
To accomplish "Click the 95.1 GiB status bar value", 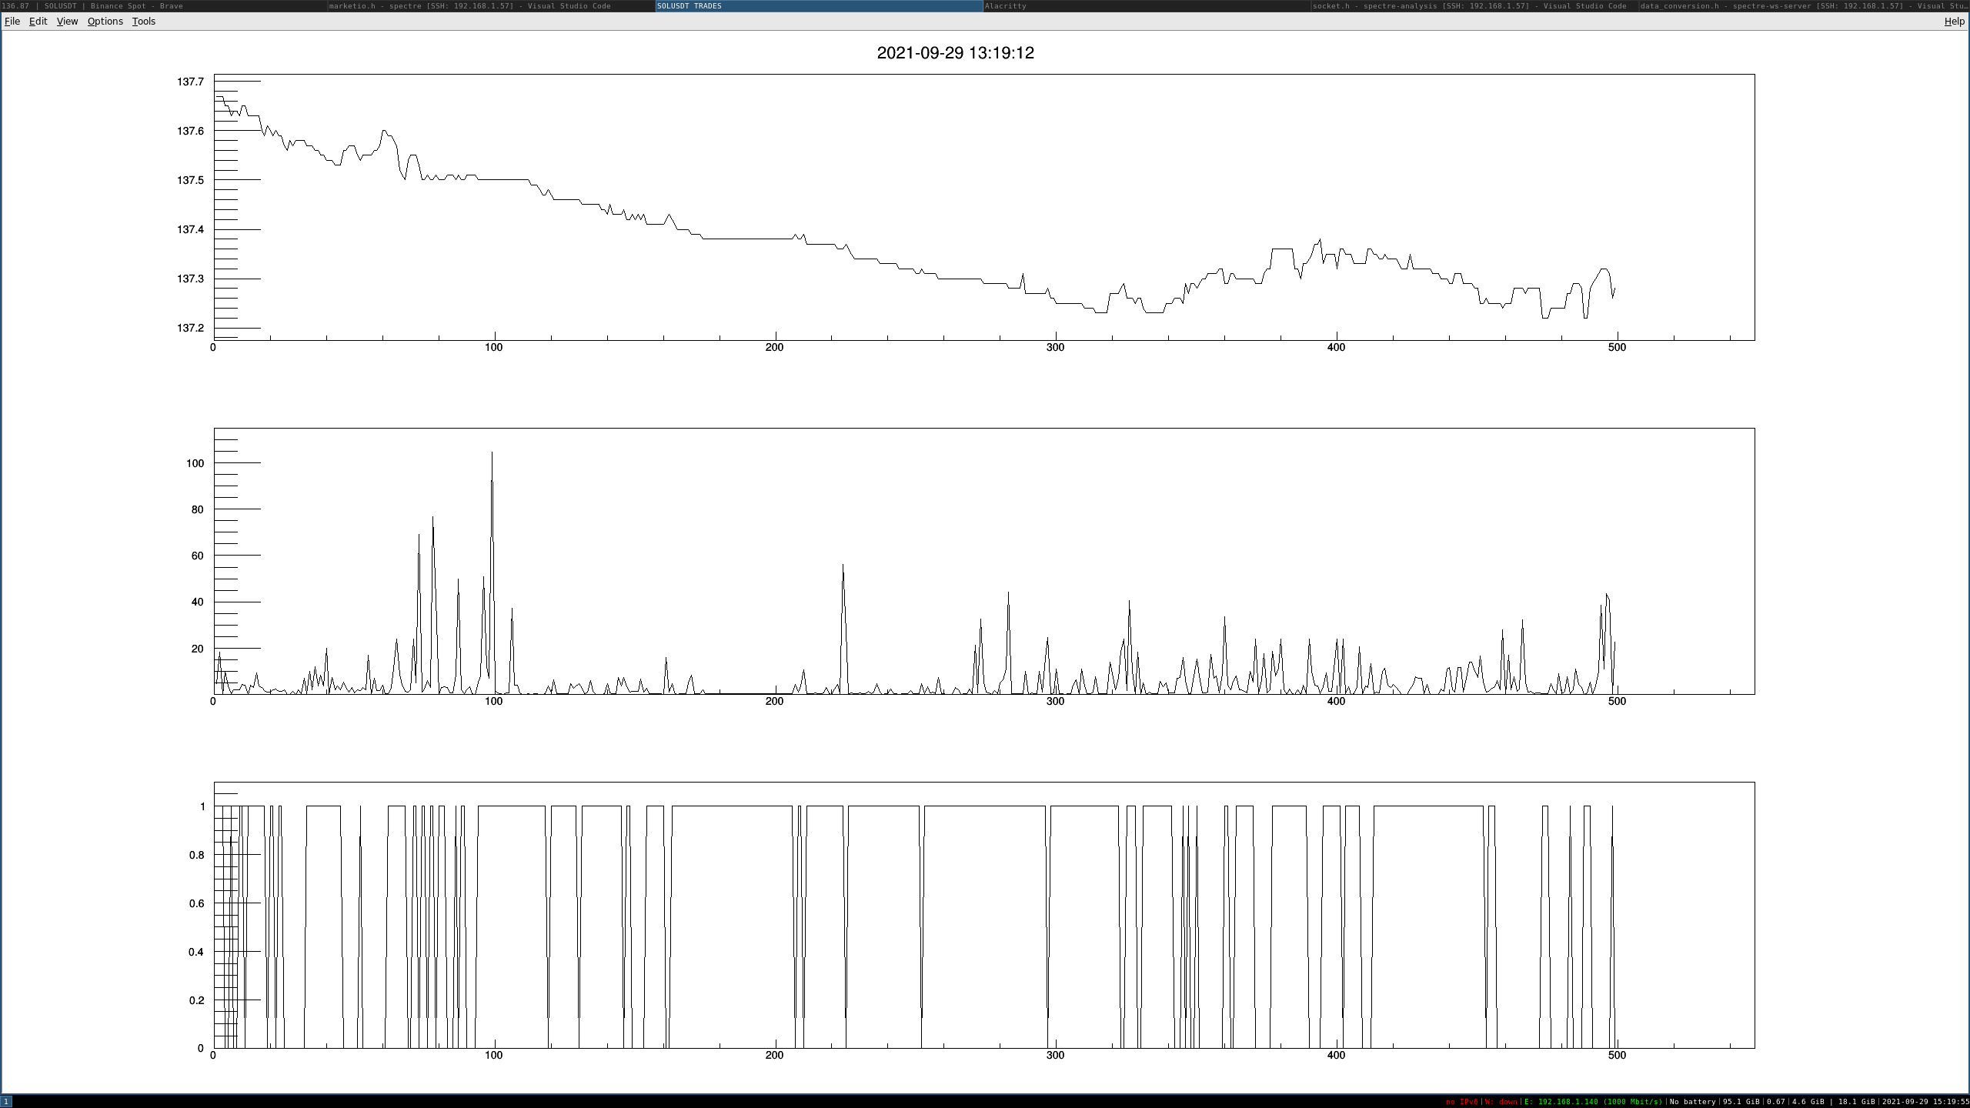I will (x=1741, y=1102).
